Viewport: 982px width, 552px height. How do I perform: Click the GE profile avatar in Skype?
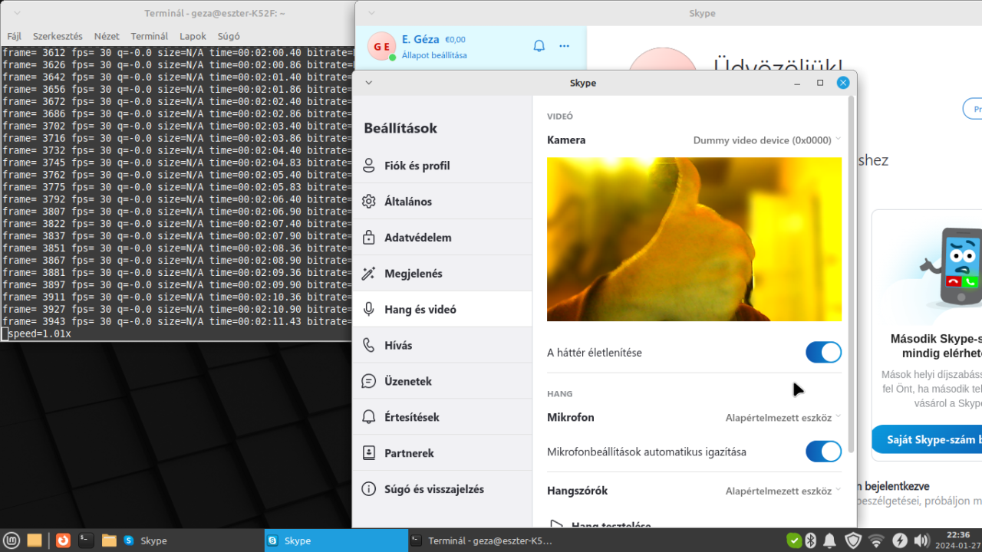coord(381,47)
